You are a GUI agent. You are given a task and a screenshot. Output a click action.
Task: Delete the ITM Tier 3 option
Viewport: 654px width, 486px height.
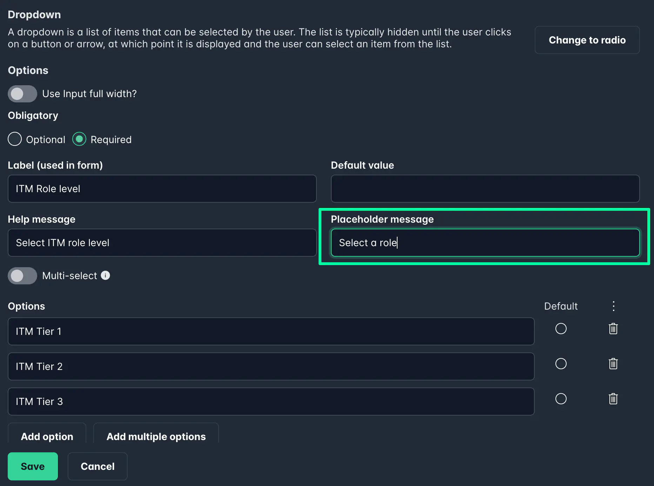(613, 399)
